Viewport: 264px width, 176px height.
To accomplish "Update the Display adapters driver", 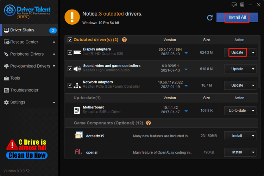I will pyautogui.click(x=237, y=52).
